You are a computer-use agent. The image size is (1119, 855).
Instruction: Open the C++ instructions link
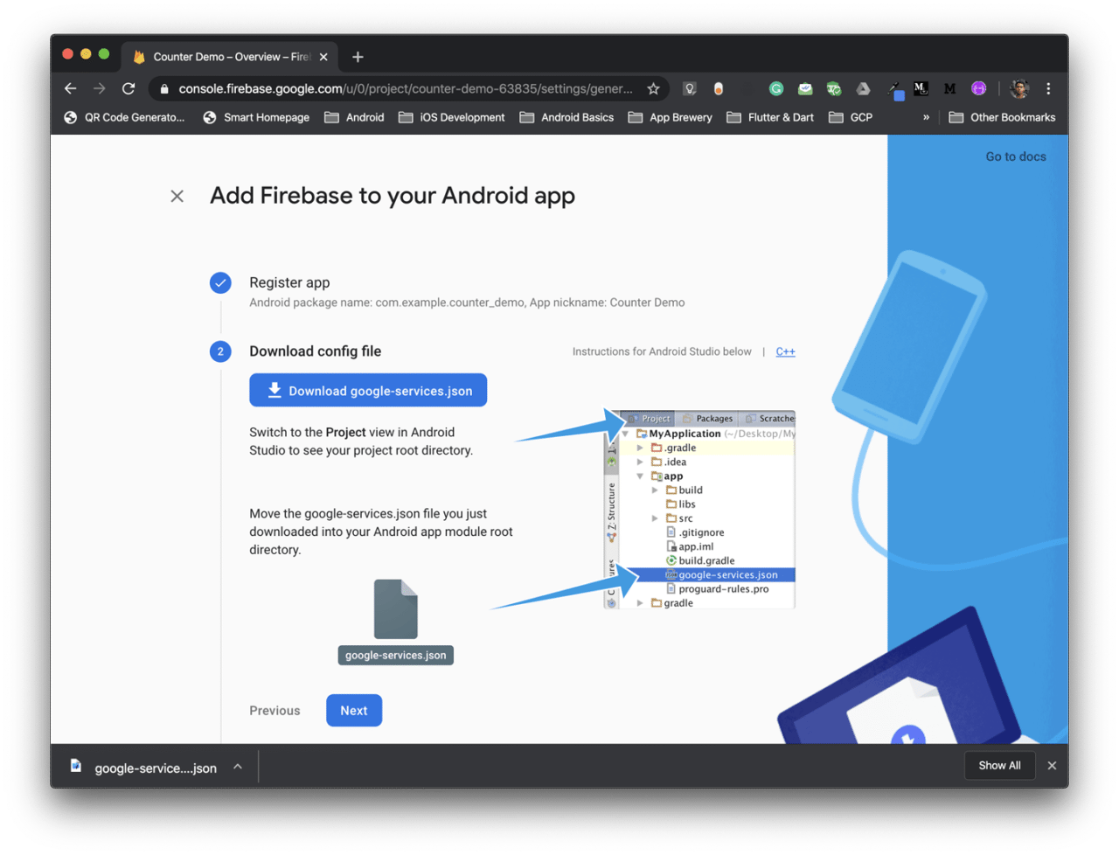pyautogui.click(x=785, y=351)
